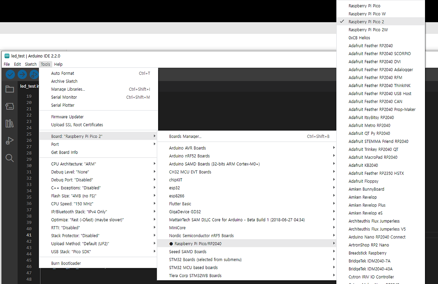
Task: Expand the esp32 boards submenu
Action: 247,188
